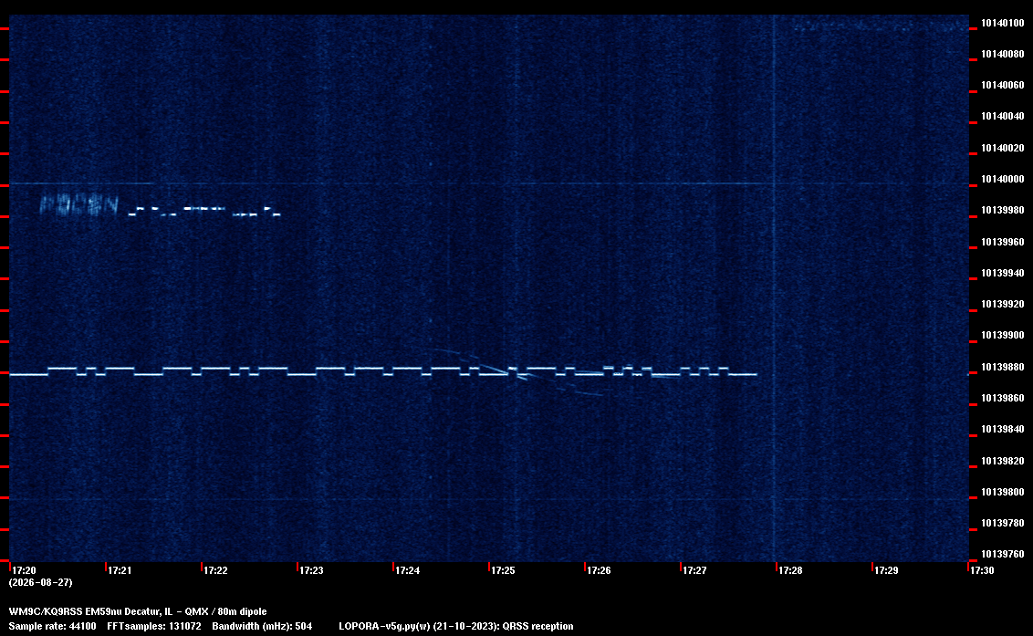Click the 10139920 frequency label
Viewport: 1033px width, 636px height.
click(1002, 304)
